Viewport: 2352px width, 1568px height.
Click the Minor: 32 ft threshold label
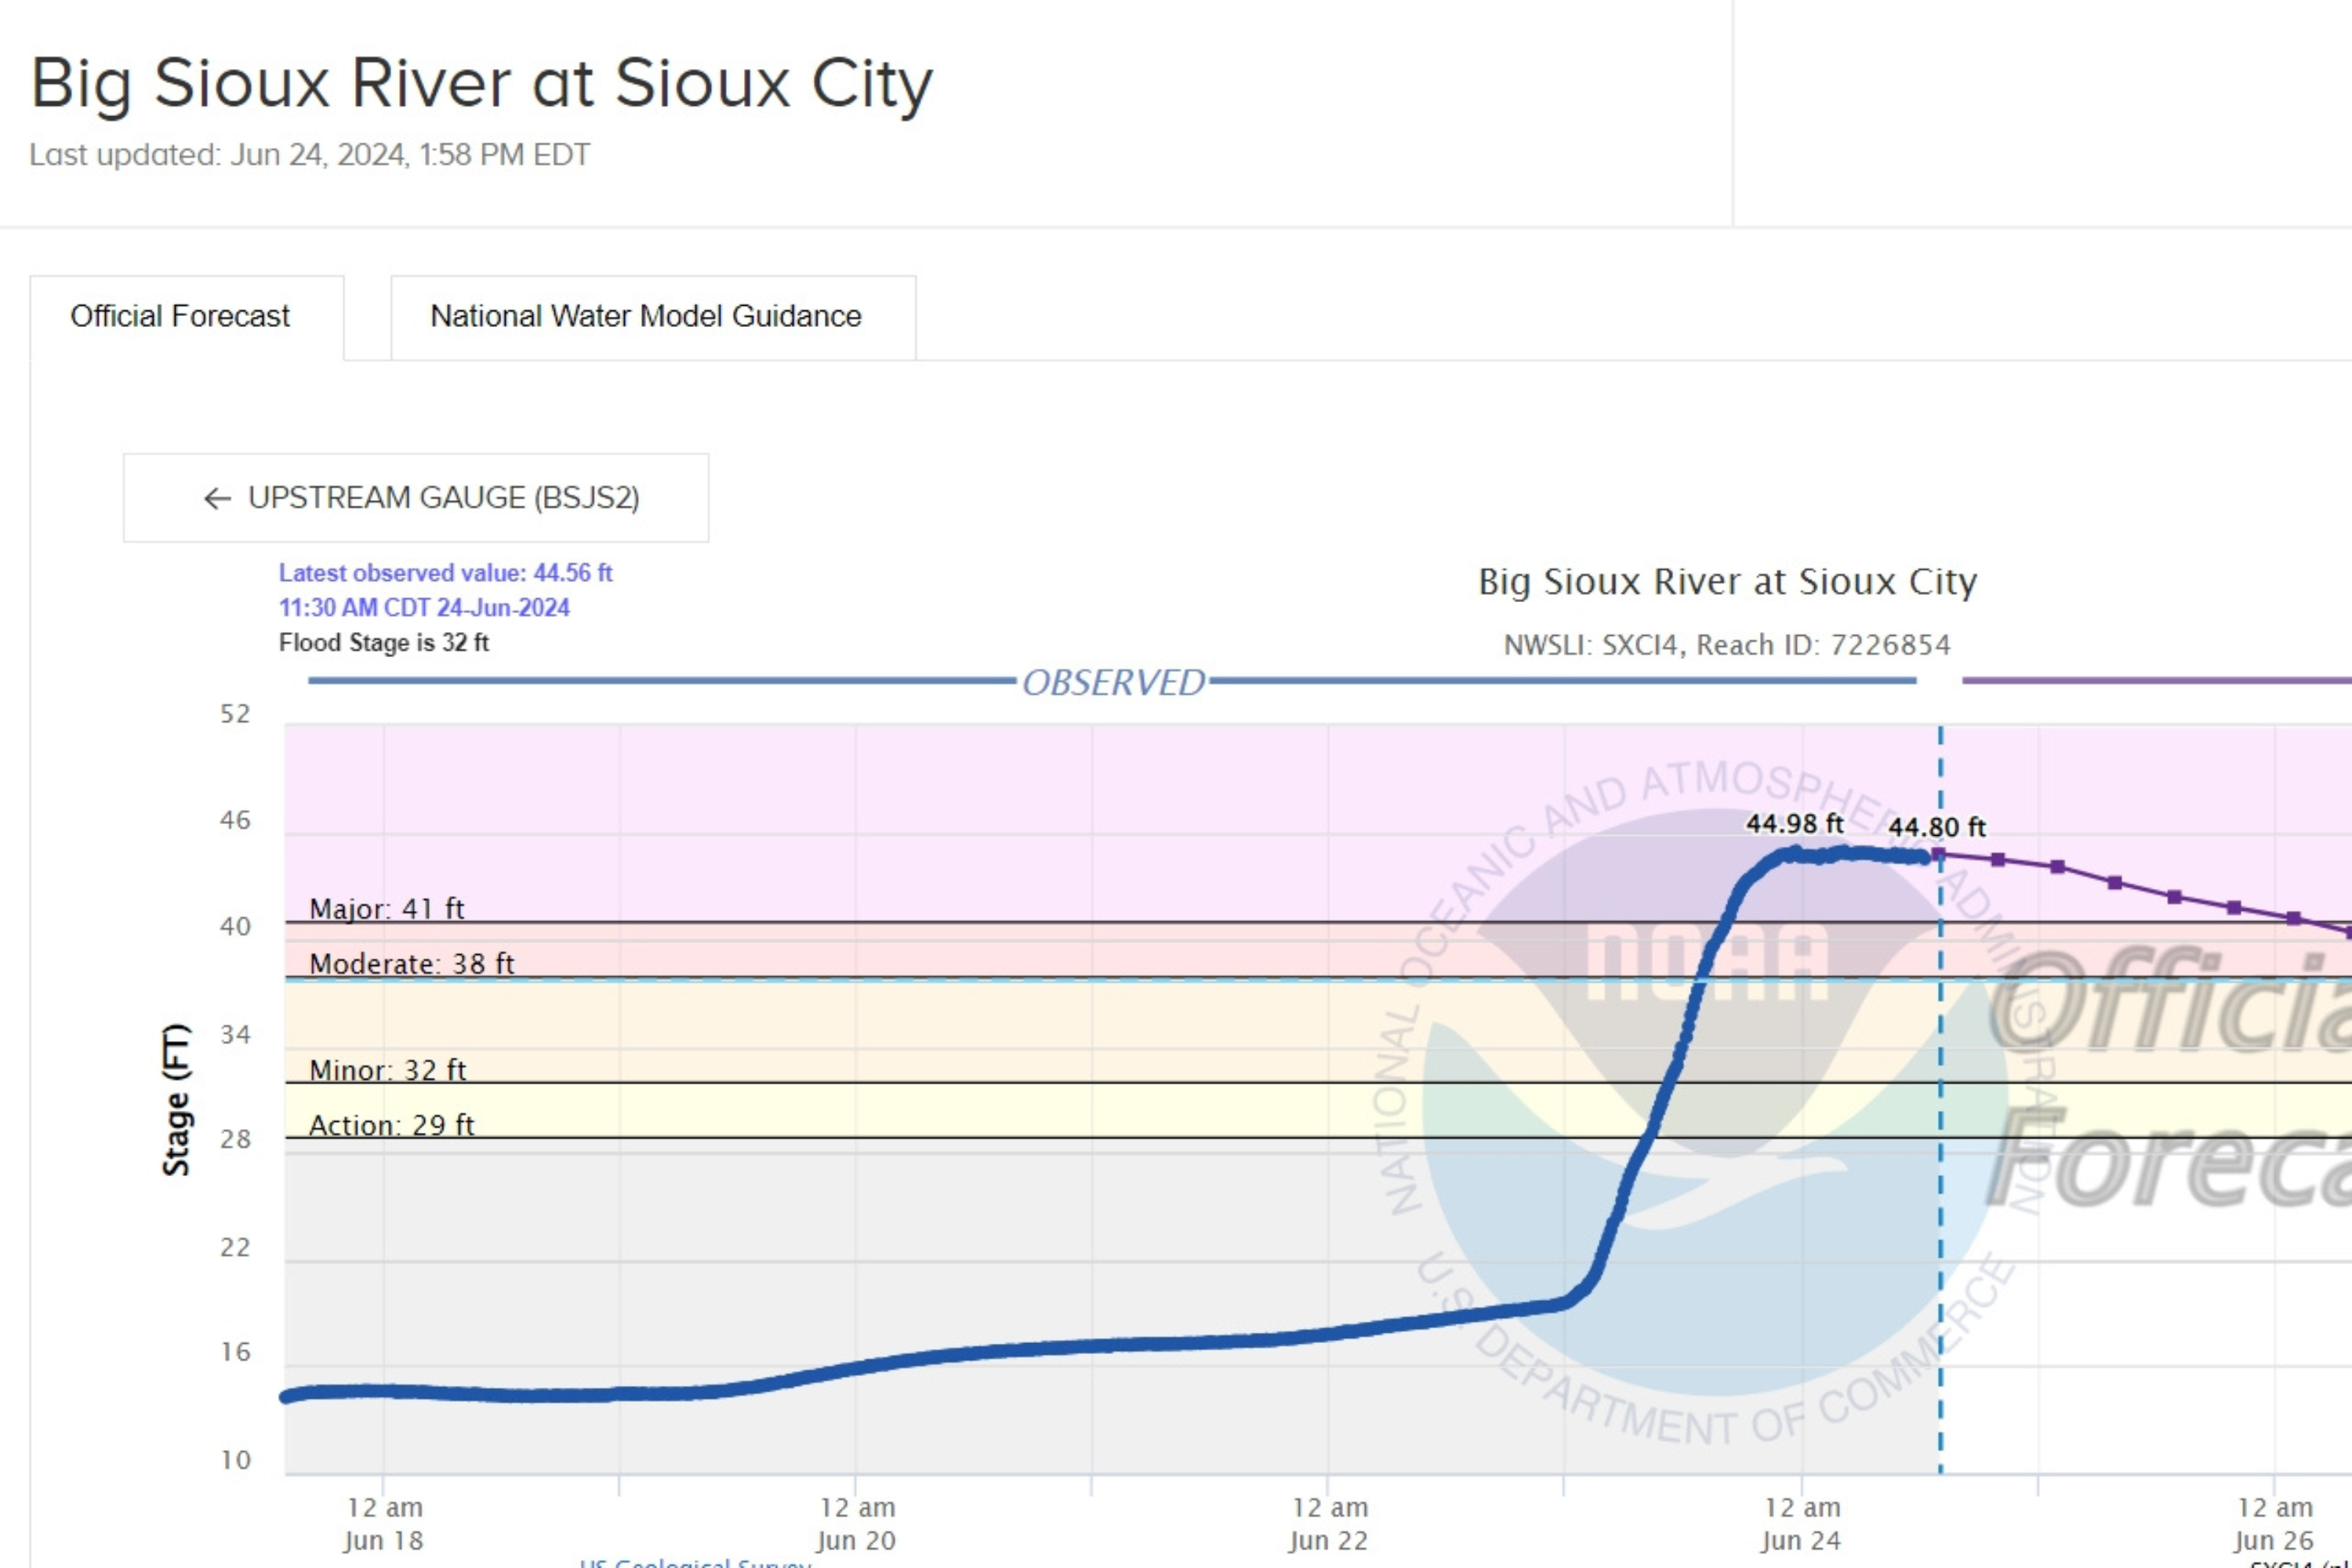point(387,1070)
